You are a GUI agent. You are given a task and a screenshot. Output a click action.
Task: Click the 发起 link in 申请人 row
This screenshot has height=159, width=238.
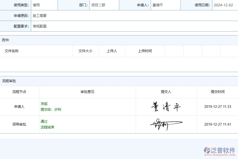[x=44, y=104]
